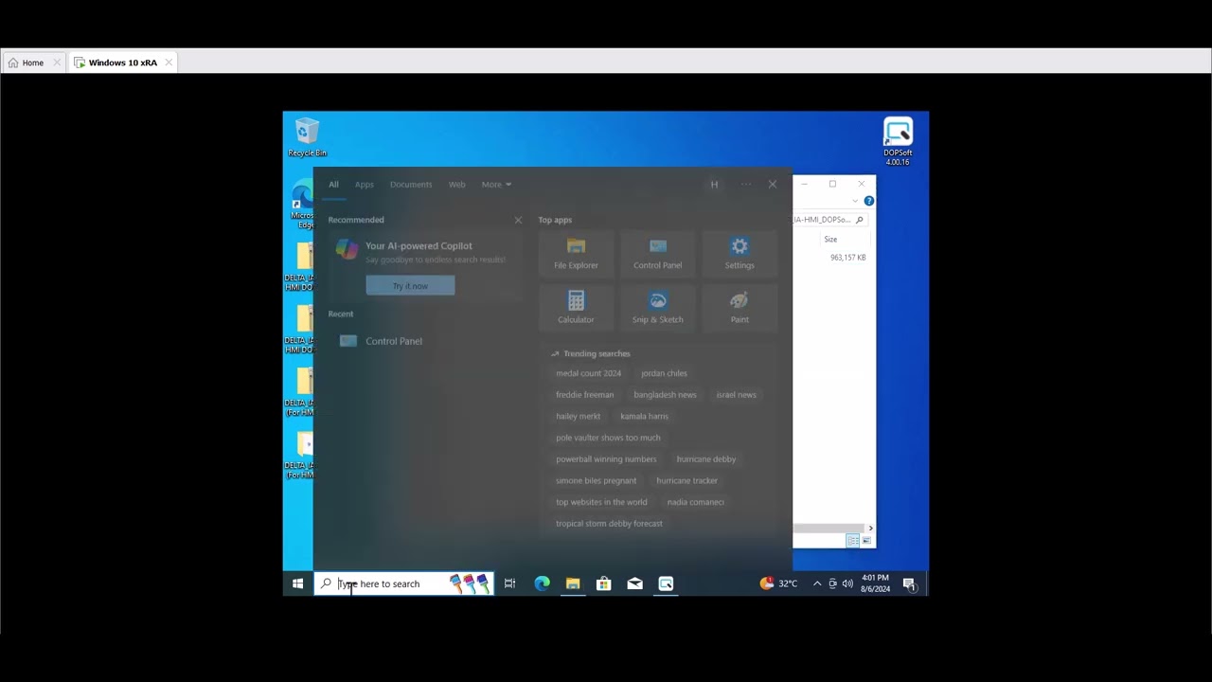This screenshot has width=1212, height=682.
Task: Click the 963,157 KB file size cell
Action: 847,258
